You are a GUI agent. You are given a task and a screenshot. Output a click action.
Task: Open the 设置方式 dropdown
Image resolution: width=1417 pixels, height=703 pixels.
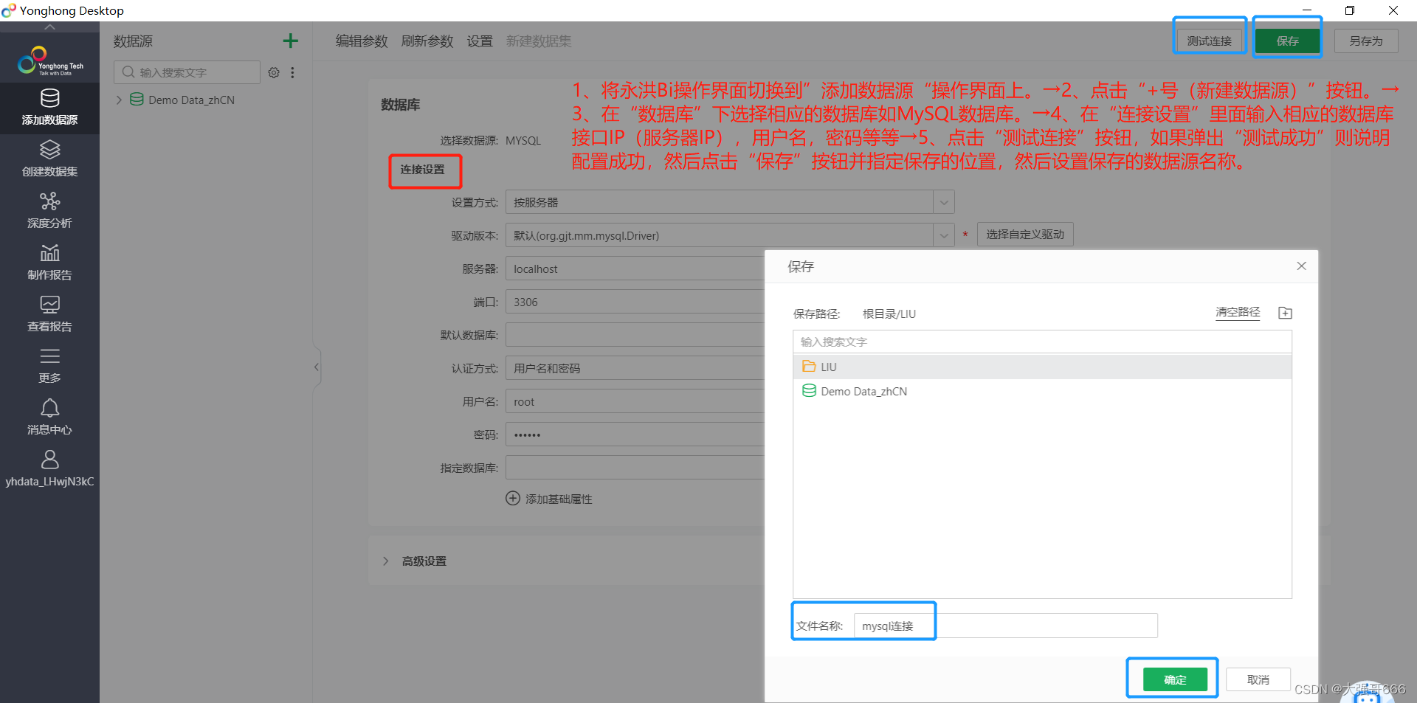point(730,202)
